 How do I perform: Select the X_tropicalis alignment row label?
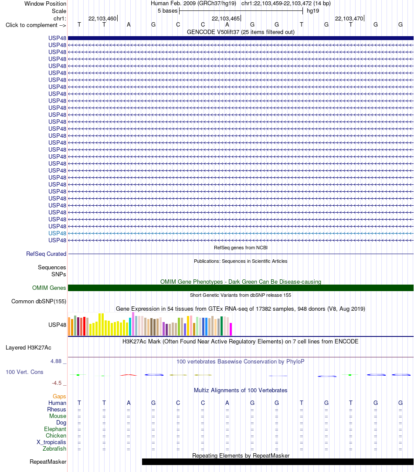[x=51, y=442]
